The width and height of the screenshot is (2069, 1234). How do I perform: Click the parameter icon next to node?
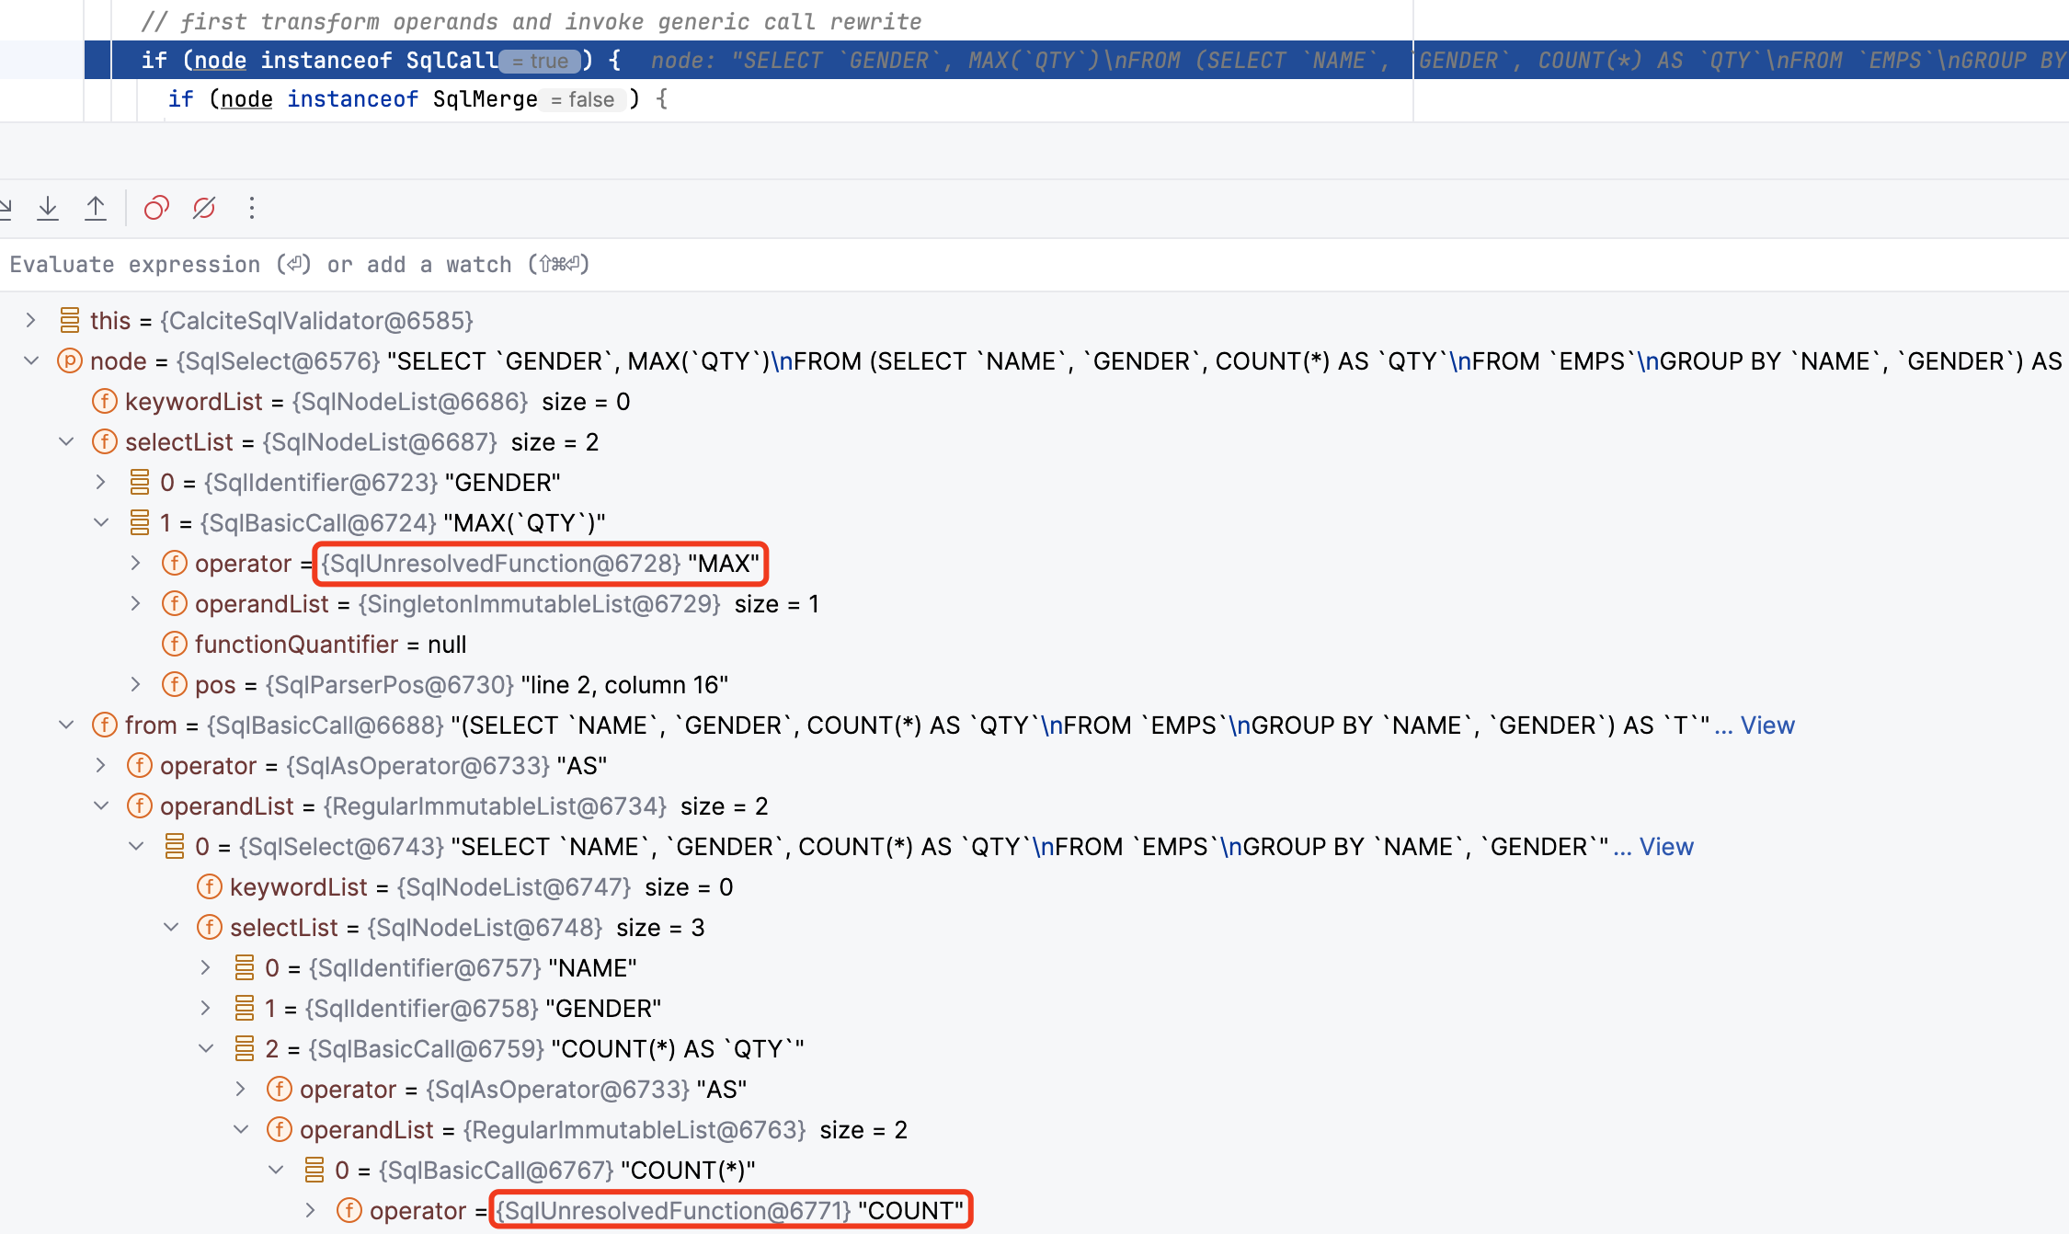point(70,361)
